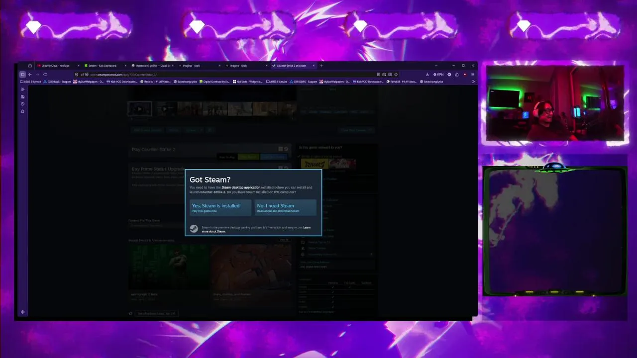Open the first GX550LWS - Support bookmark

(x=57, y=82)
